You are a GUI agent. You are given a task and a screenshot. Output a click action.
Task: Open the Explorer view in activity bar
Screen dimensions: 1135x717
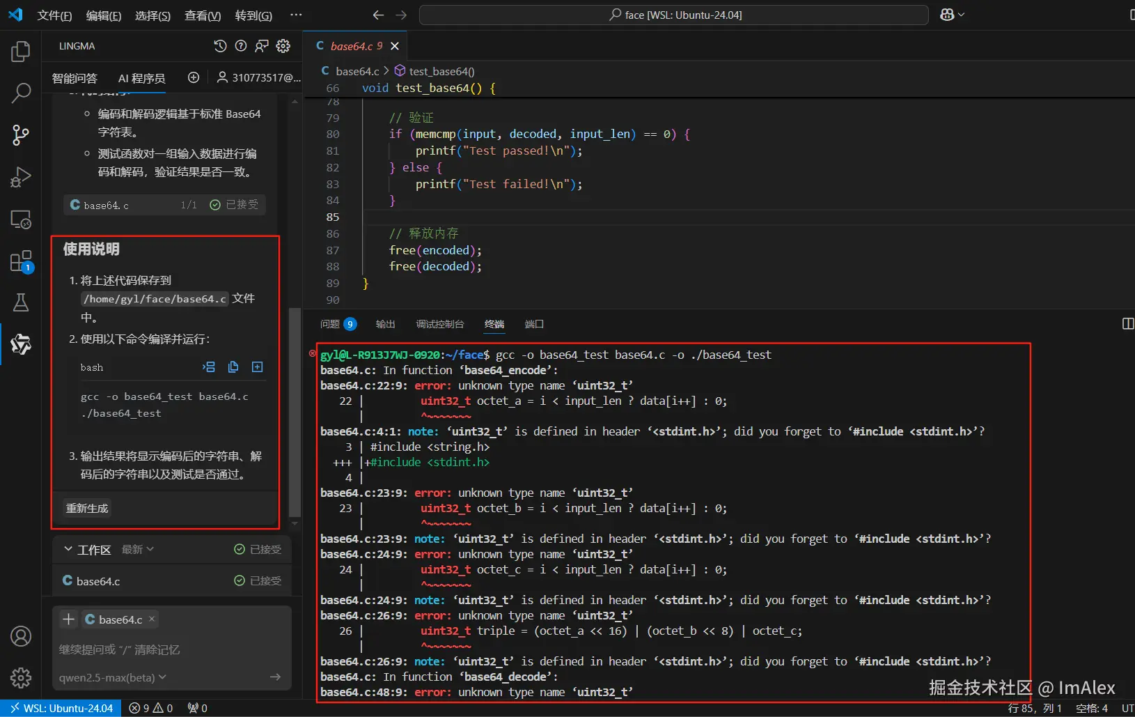pyautogui.click(x=21, y=52)
